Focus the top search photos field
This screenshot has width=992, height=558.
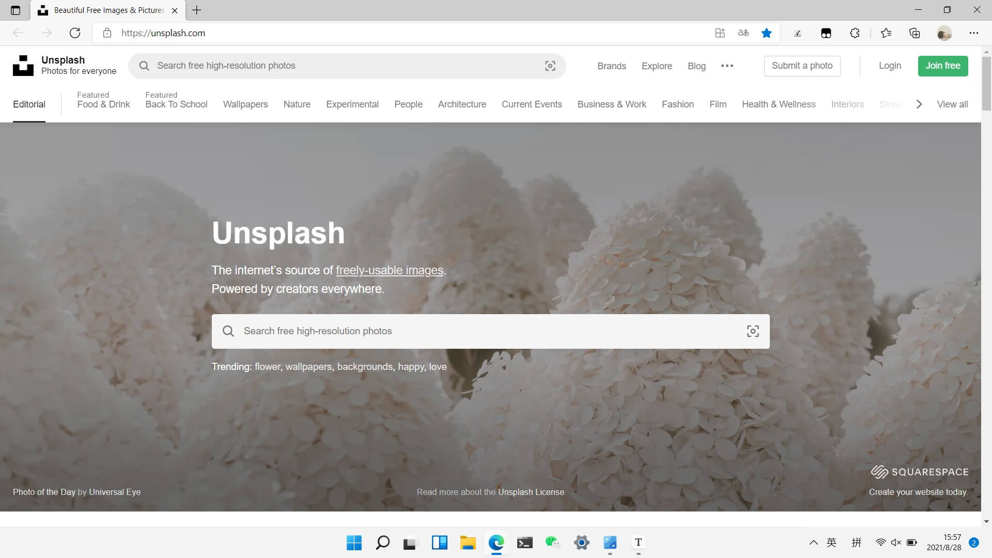click(x=347, y=66)
